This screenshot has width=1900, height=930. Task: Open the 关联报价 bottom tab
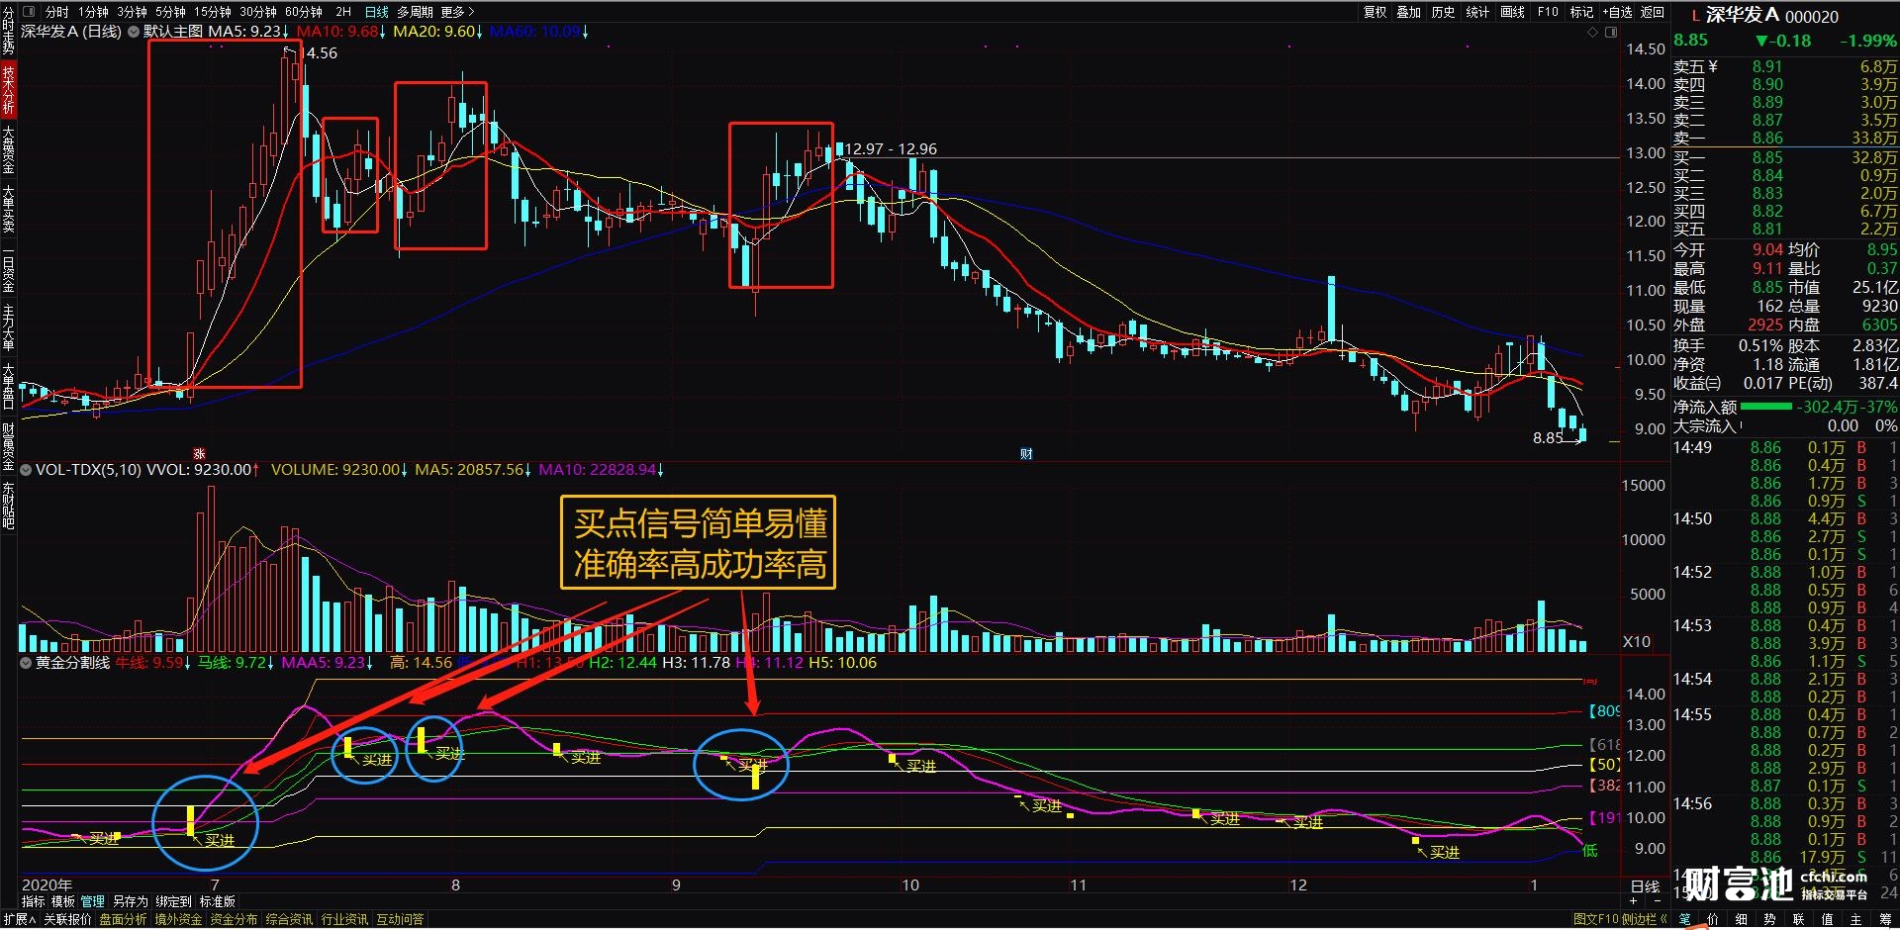coord(67,919)
